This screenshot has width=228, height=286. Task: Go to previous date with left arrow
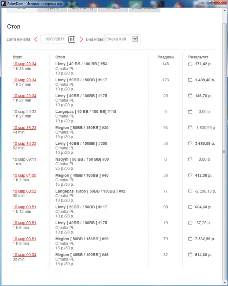coord(36,39)
